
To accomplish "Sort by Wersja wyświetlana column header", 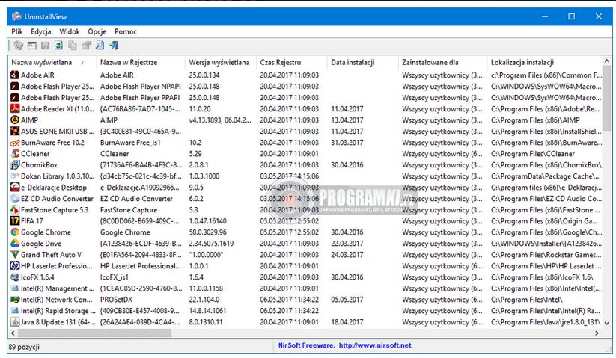I will 220,62.
